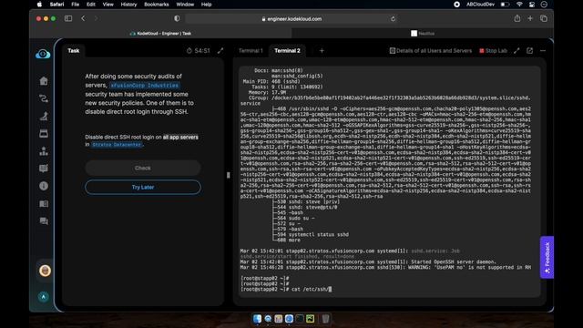Image resolution: width=583 pixels, height=328 pixels.
Task: Click the Try Later button
Action: (x=143, y=187)
